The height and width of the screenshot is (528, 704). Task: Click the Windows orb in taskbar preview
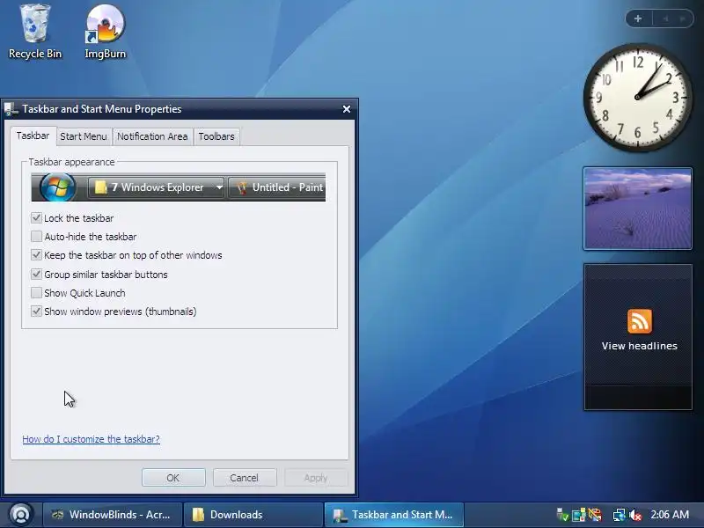pos(57,187)
